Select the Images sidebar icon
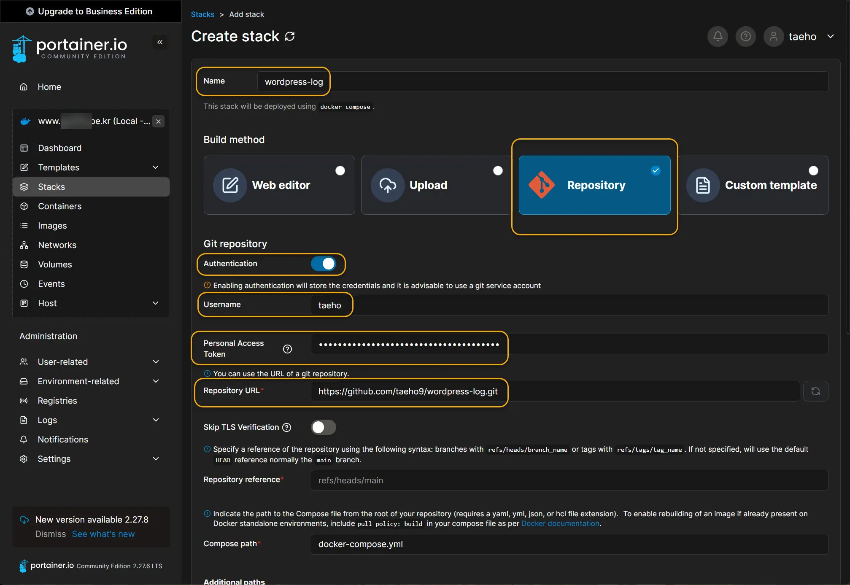This screenshot has height=585, width=850. pyautogui.click(x=24, y=226)
